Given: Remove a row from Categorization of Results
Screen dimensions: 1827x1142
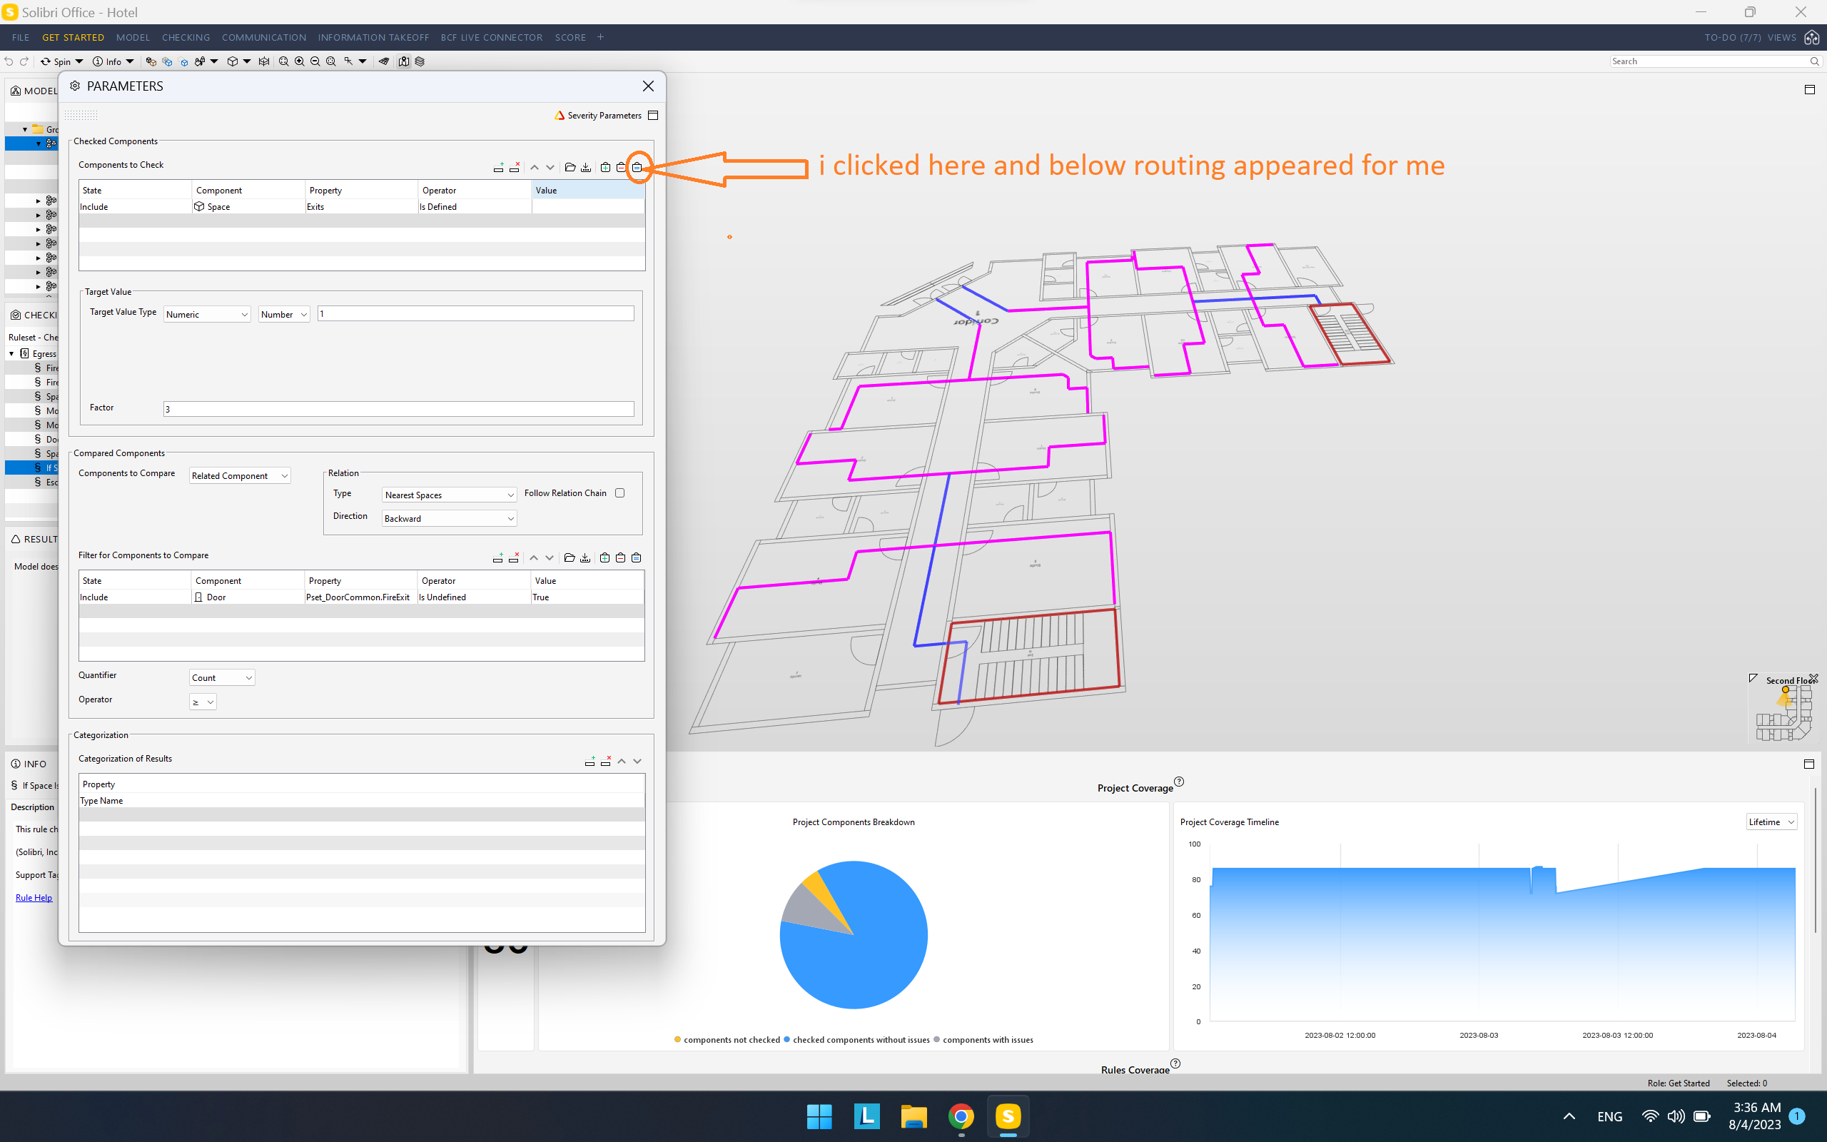Looking at the screenshot, I should click(605, 761).
